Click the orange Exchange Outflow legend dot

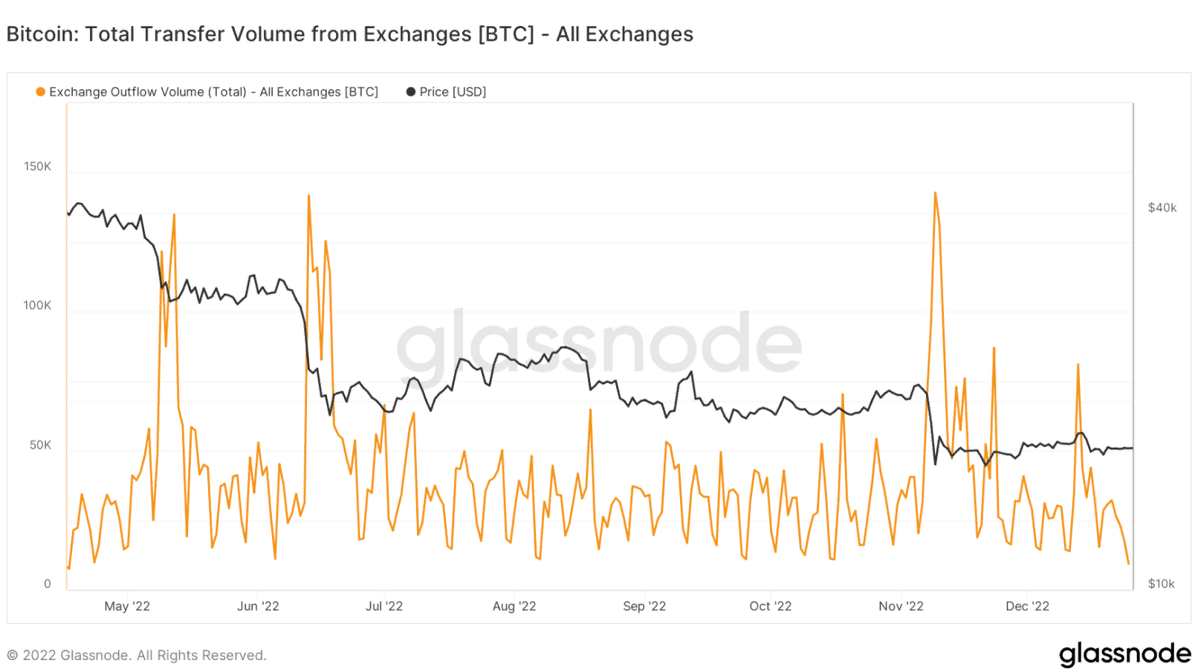(41, 92)
